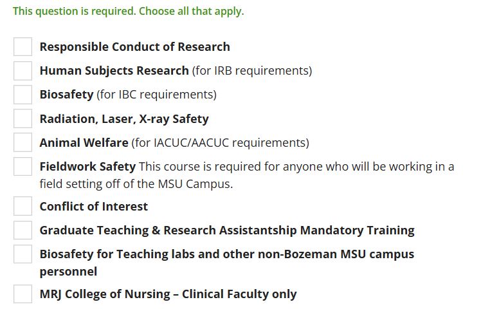Enable the Biosafety (for IBC requirements) checkbox
The height and width of the screenshot is (320, 481).
tap(23, 95)
